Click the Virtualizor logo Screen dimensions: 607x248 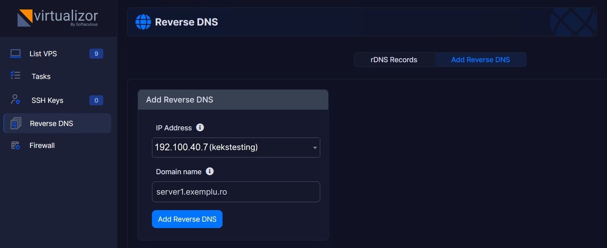58,18
